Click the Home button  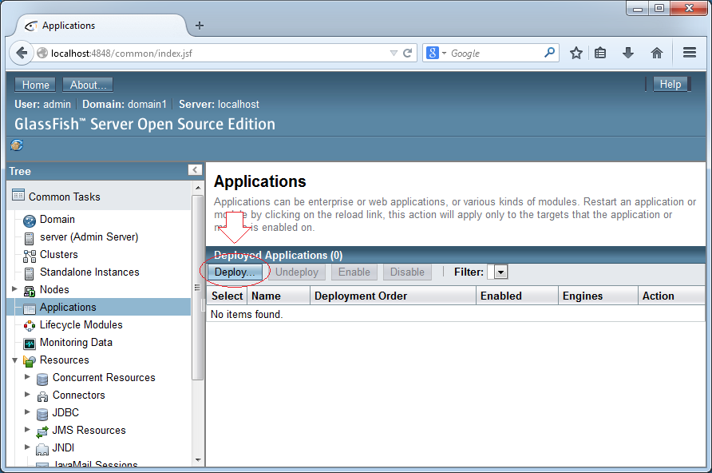click(x=35, y=85)
